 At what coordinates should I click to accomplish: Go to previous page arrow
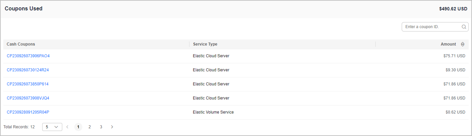[67, 127]
